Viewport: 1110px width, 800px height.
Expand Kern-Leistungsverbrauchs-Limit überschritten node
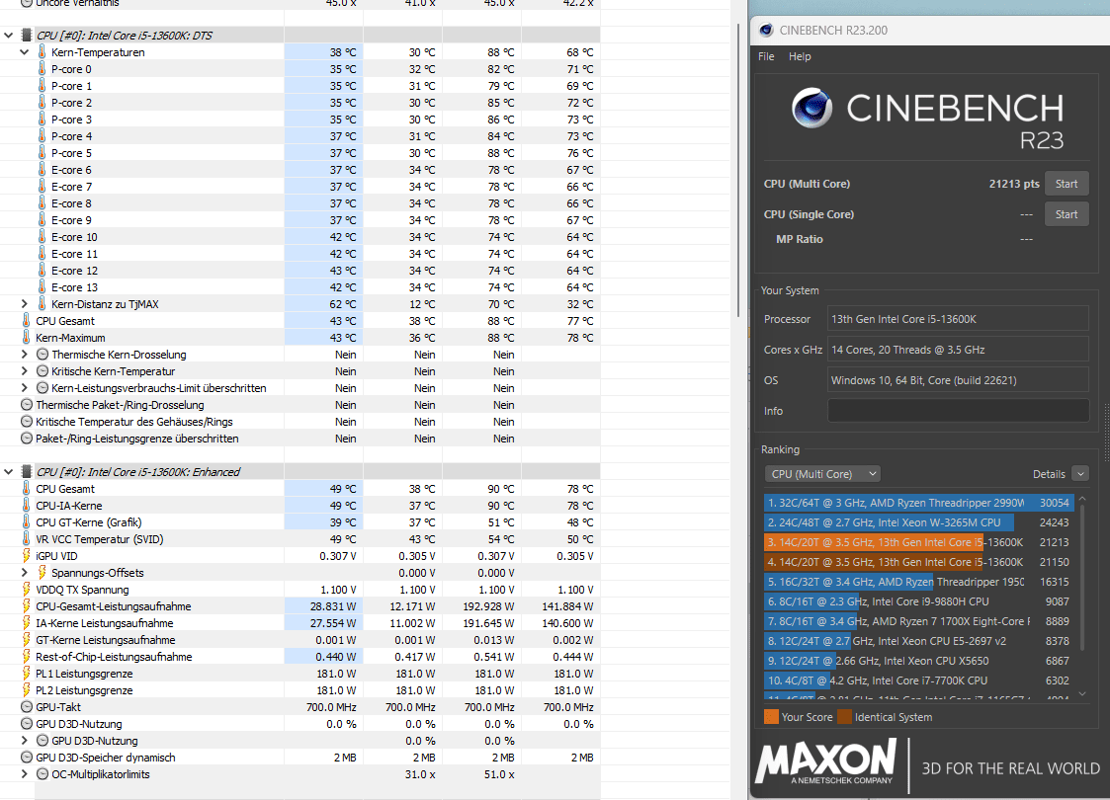click(24, 387)
